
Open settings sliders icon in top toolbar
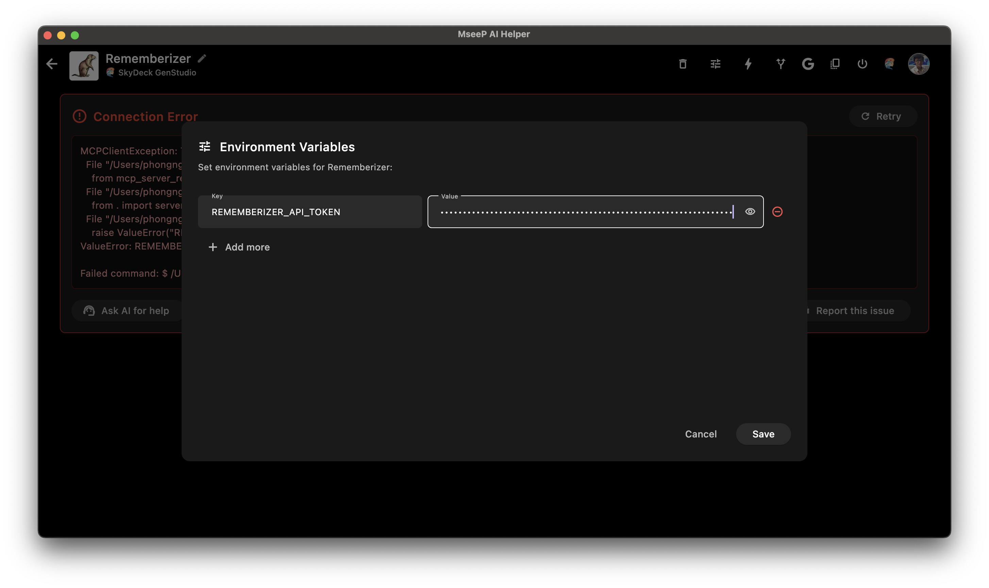tap(716, 64)
